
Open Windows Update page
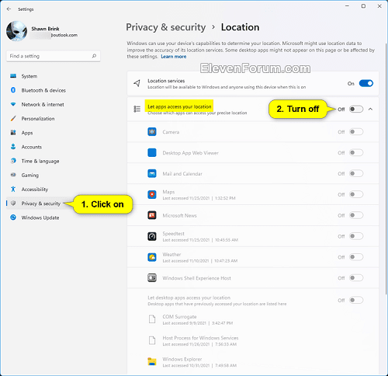click(x=53, y=218)
